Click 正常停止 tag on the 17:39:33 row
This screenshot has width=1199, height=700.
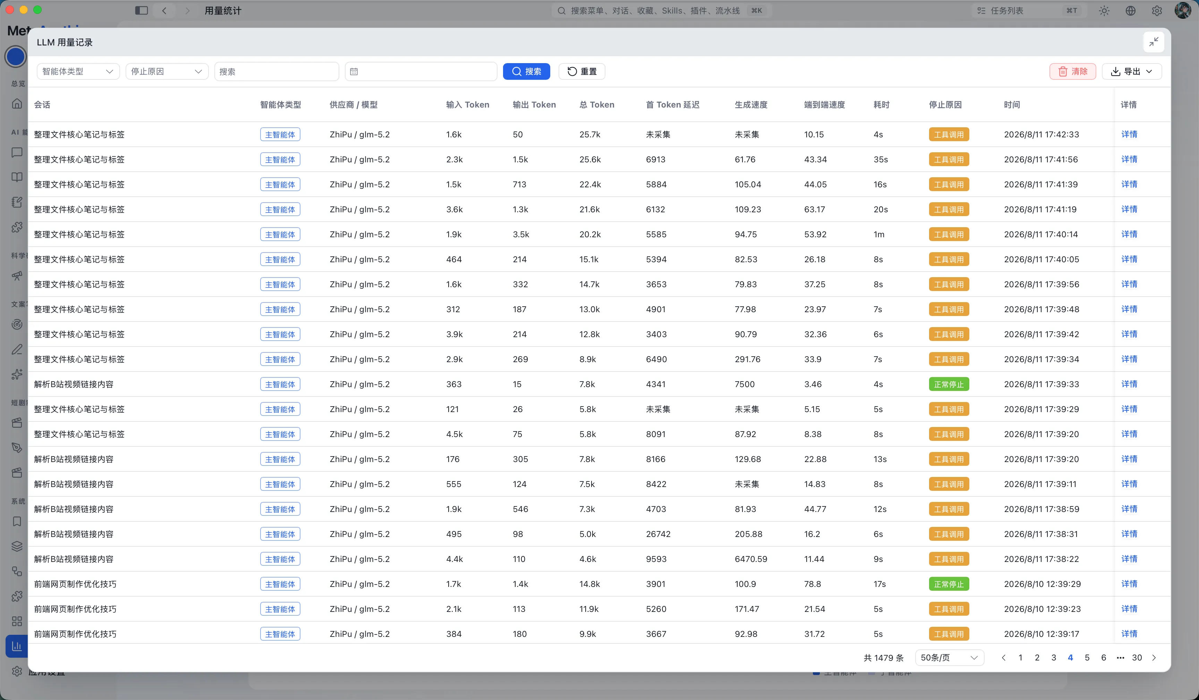pyautogui.click(x=949, y=384)
